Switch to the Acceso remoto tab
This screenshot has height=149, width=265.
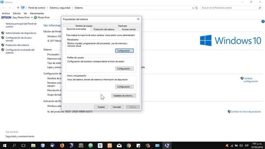pos(129,29)
